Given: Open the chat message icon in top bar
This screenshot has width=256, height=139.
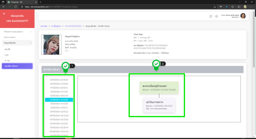Looking at the screenshot, I should tap(211, 16).
